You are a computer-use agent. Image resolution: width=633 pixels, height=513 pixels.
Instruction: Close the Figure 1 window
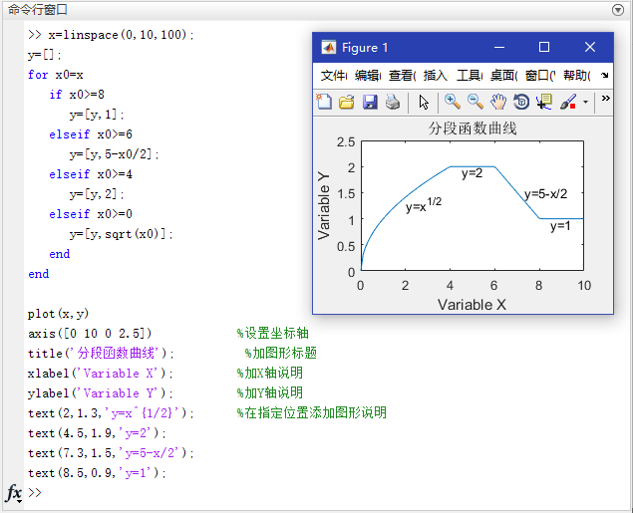[x=590, y=47]
